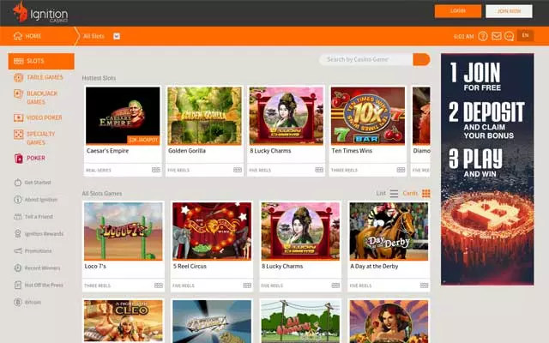
Task: Click the About Ignition info icon
Action: coord(18,200)
